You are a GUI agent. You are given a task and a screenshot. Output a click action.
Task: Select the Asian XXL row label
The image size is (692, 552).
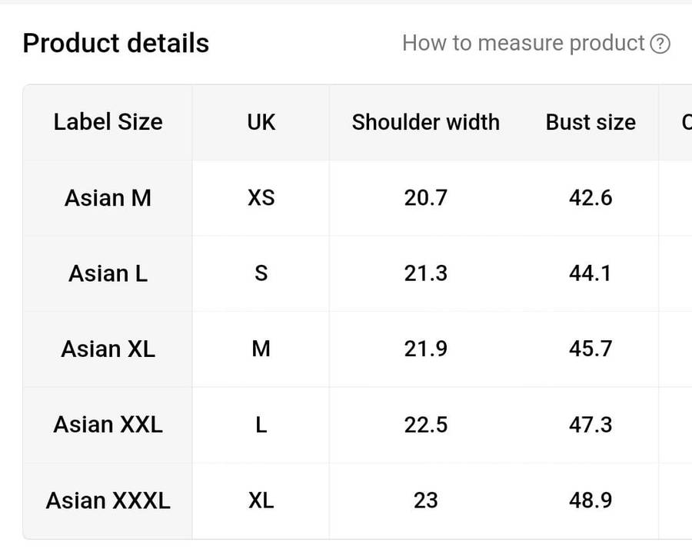pos(108,425)
